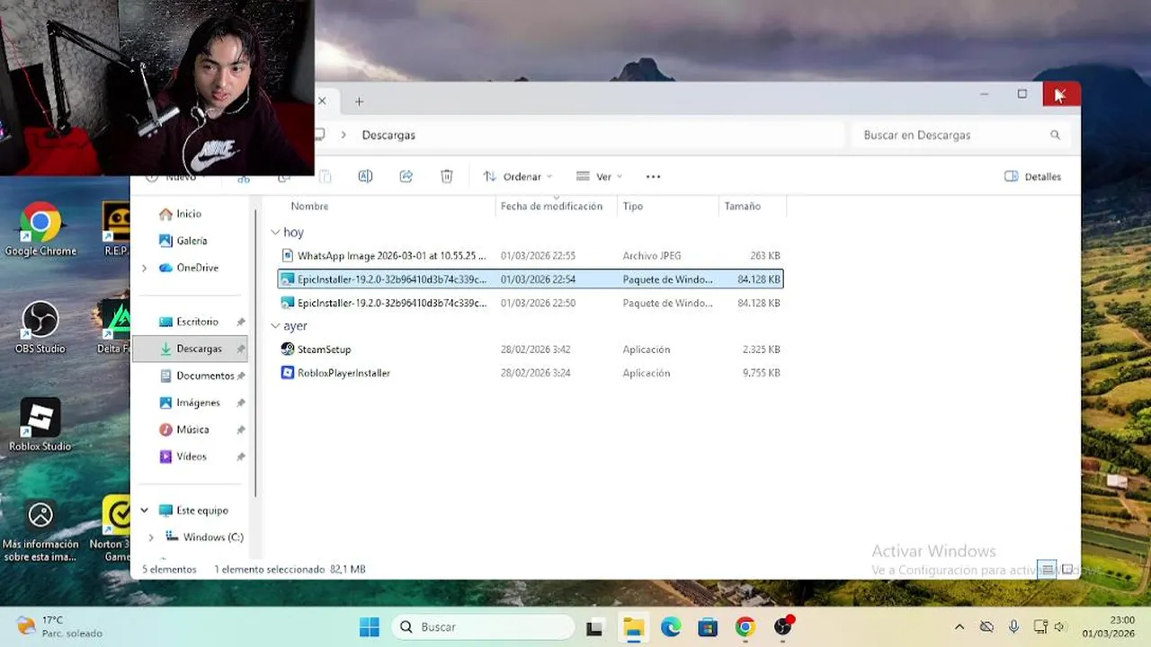This screenshot has height=647, width=1151.
Task: Click the File Explorer taskbar icon
Action: point(633,627)
